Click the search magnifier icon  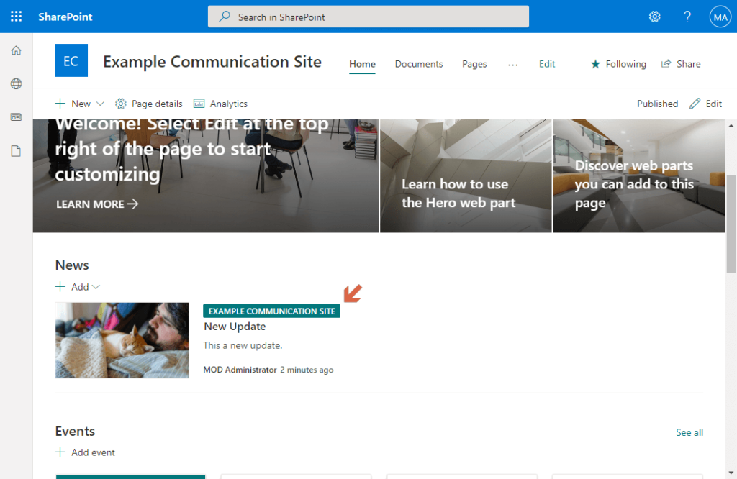coord(225,17)
